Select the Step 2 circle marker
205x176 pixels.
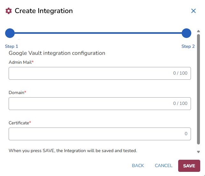[186, 33]
